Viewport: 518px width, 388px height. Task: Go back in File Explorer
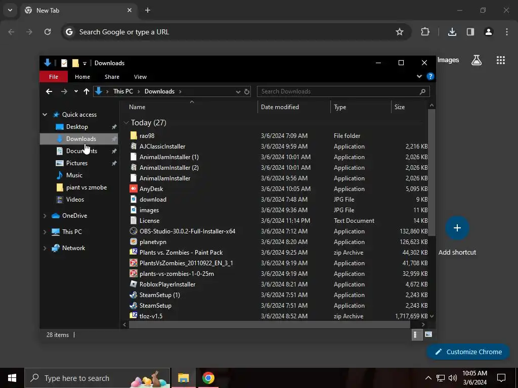coord(49,91)
